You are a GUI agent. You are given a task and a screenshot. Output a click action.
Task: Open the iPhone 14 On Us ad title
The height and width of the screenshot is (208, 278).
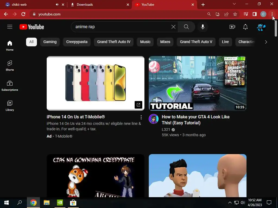[x=76, y=117]
